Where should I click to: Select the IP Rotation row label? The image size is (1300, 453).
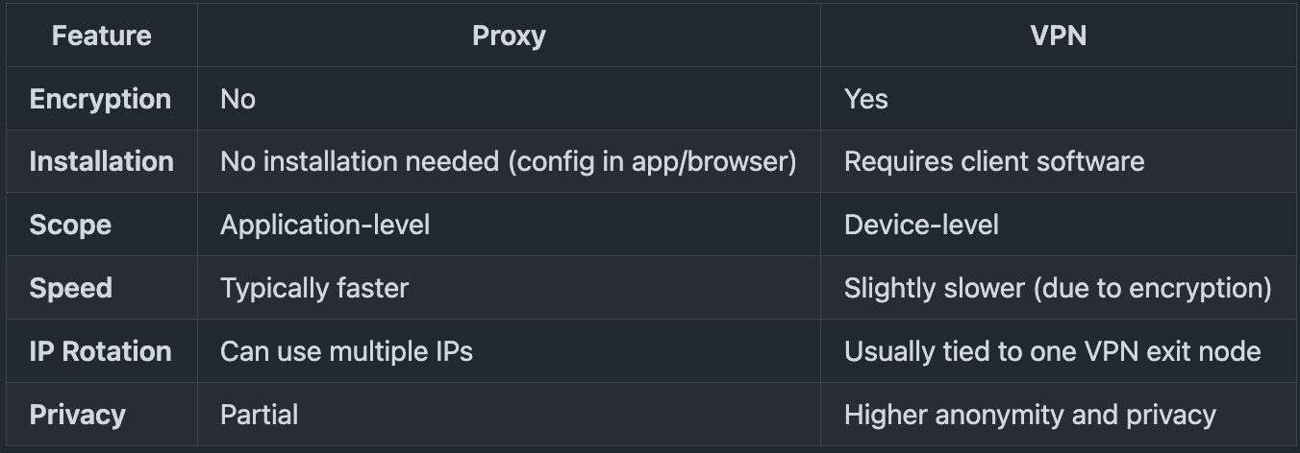tap(100, 351)
